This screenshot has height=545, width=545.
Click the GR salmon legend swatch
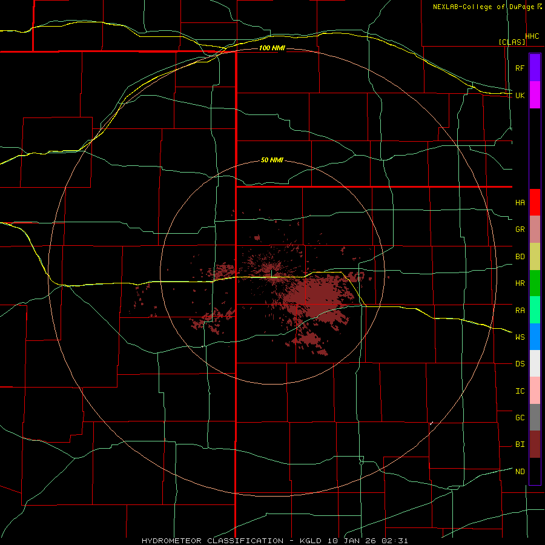(x=535, y=230)
